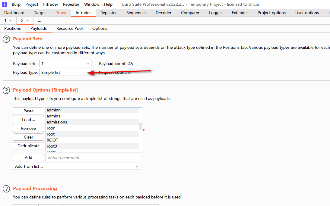330x206 pixels.
Task: Close Intruder attack tab 2
Action: [x=27, y=20]
